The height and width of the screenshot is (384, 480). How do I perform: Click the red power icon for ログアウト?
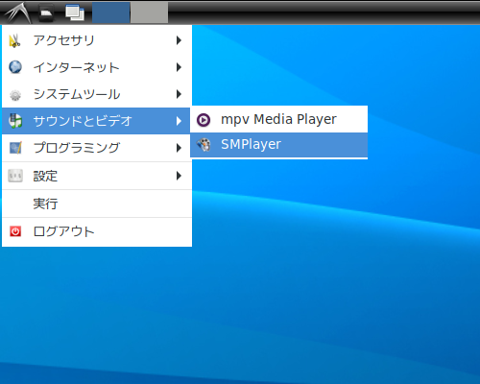15,231
